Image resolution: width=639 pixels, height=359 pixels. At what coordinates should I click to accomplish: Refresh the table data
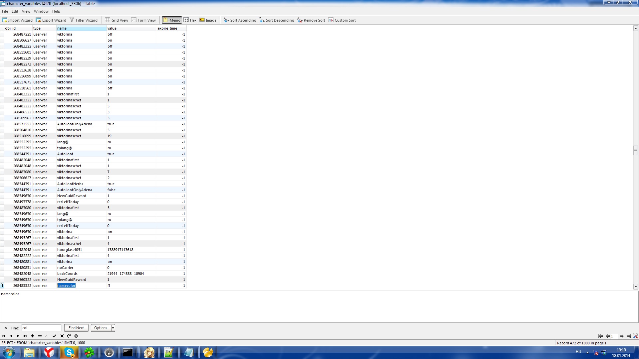pyautogui.click(x=69, y=336)
